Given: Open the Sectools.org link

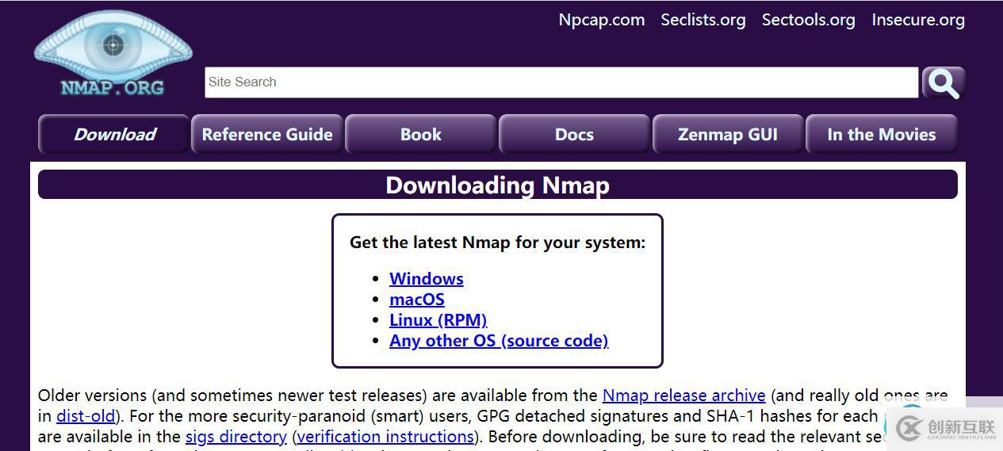Looking at the screenshot, I should pyautogui.click(x=808, y=20).
